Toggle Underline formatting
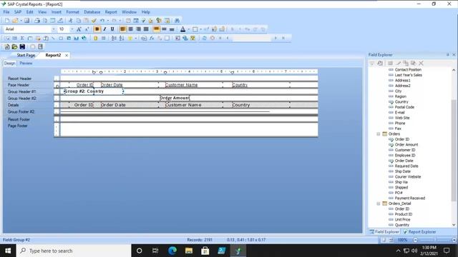Viewport: 458px width, 257px height. tap(112, 29)
